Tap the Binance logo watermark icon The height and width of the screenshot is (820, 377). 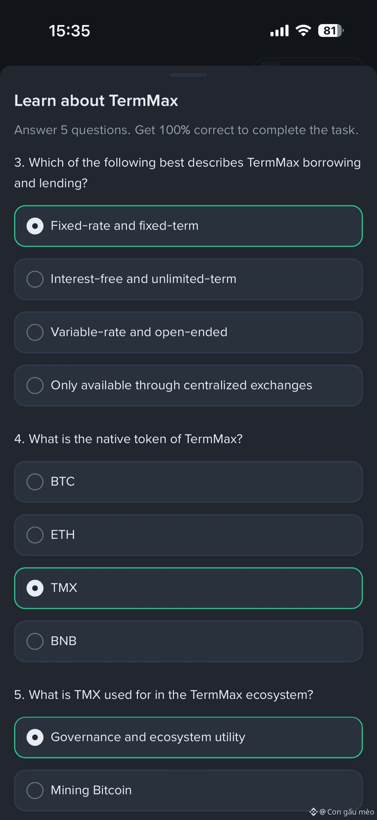point(313,812)
